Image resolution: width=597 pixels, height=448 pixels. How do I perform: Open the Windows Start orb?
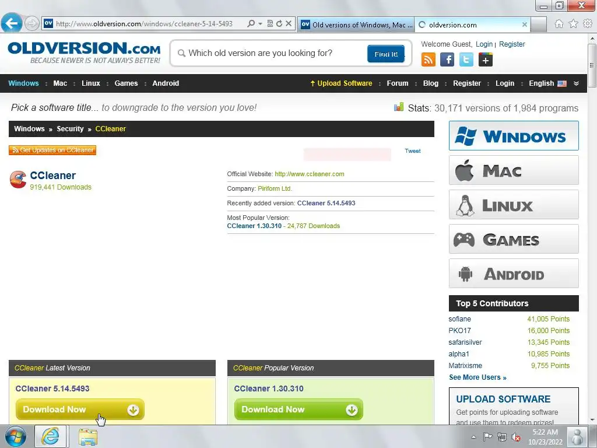pyautogui.click(x=16, y=436)
